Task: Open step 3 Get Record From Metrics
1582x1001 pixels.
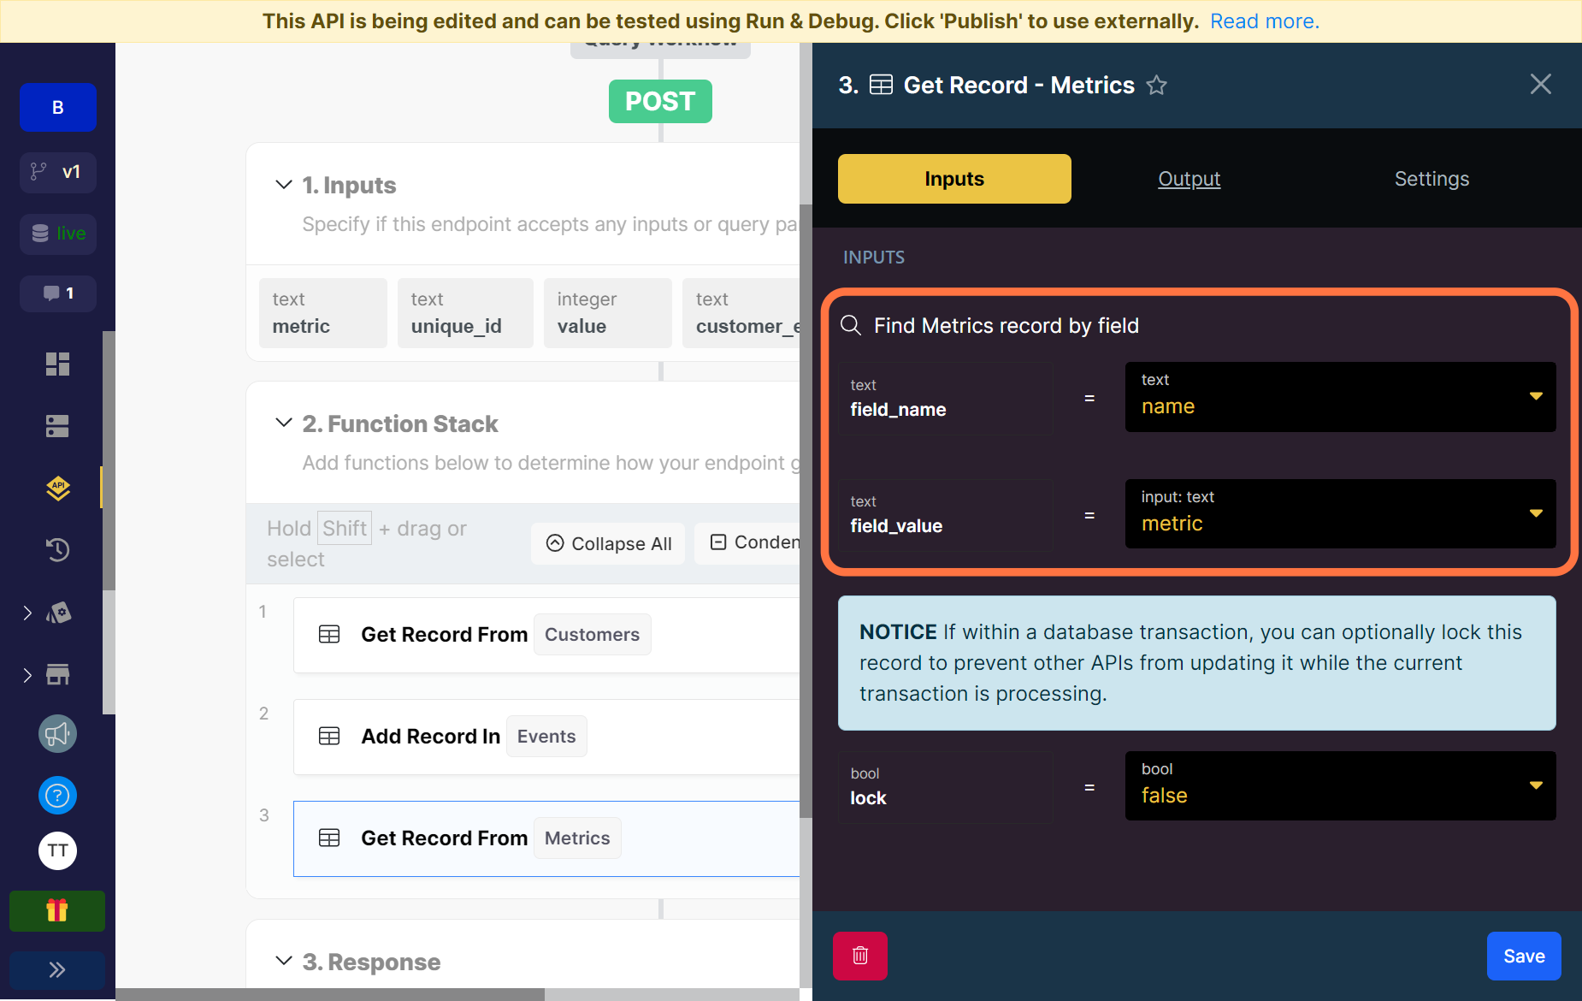Action: [x=546, y=838]
